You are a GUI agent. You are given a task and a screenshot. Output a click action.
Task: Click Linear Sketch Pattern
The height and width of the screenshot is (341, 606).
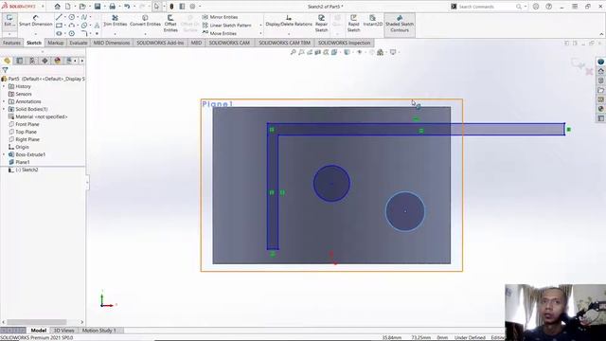(x=227, y=26)
